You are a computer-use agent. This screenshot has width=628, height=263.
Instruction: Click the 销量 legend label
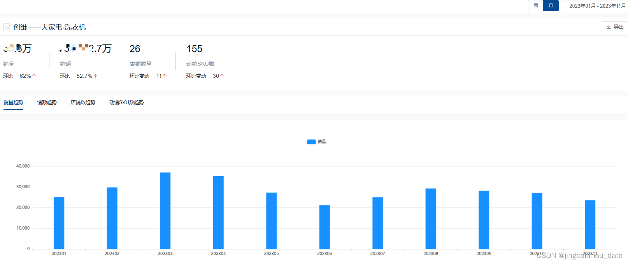click(x=322, y=142)
